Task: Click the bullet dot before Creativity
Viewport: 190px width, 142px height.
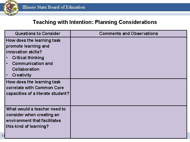Action: tap(7, 75)
